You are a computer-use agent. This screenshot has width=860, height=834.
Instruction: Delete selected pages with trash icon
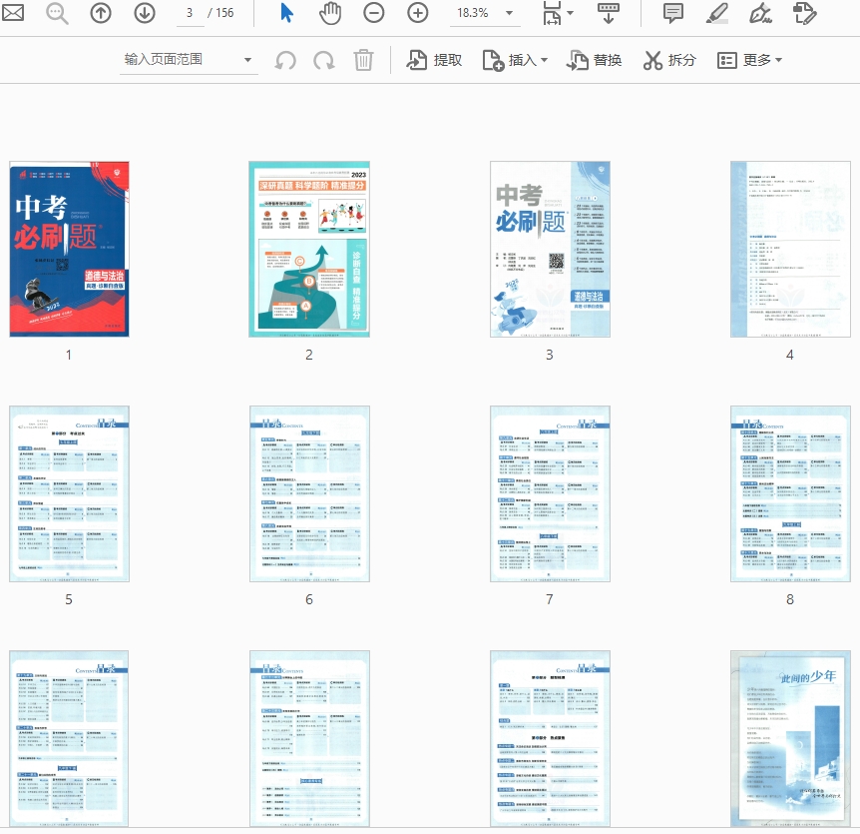click(363, 60)
